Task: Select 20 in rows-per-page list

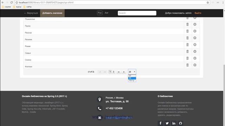Action: pyautogui.click(x=132, y=76)
